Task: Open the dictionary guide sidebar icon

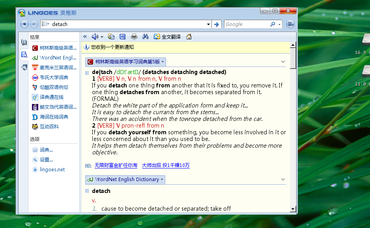Action: point(24,42)
